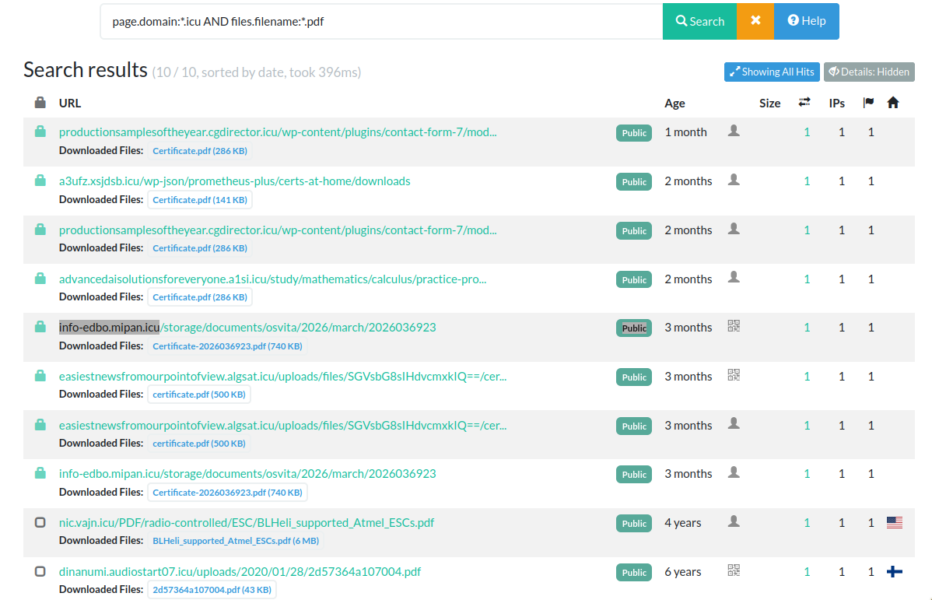The image size is (932, 600).
Task: Click the Public badge in nic.vajn.icu row
Action: [633, 523]
